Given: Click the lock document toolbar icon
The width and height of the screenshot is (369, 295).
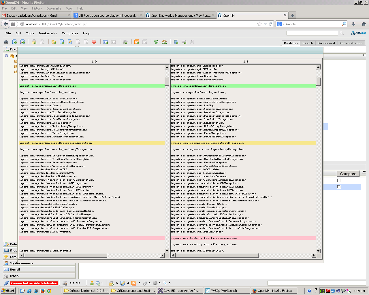Looking at the screenshot, I should click(x=34, y=42).
